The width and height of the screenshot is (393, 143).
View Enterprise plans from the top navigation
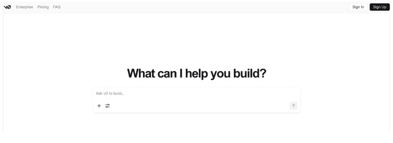pyautogui.click(x=25, y=7)
